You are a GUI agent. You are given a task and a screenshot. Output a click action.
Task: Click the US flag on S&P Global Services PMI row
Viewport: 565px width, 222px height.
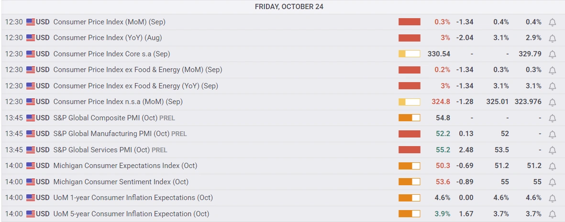(x=31, y=150)
